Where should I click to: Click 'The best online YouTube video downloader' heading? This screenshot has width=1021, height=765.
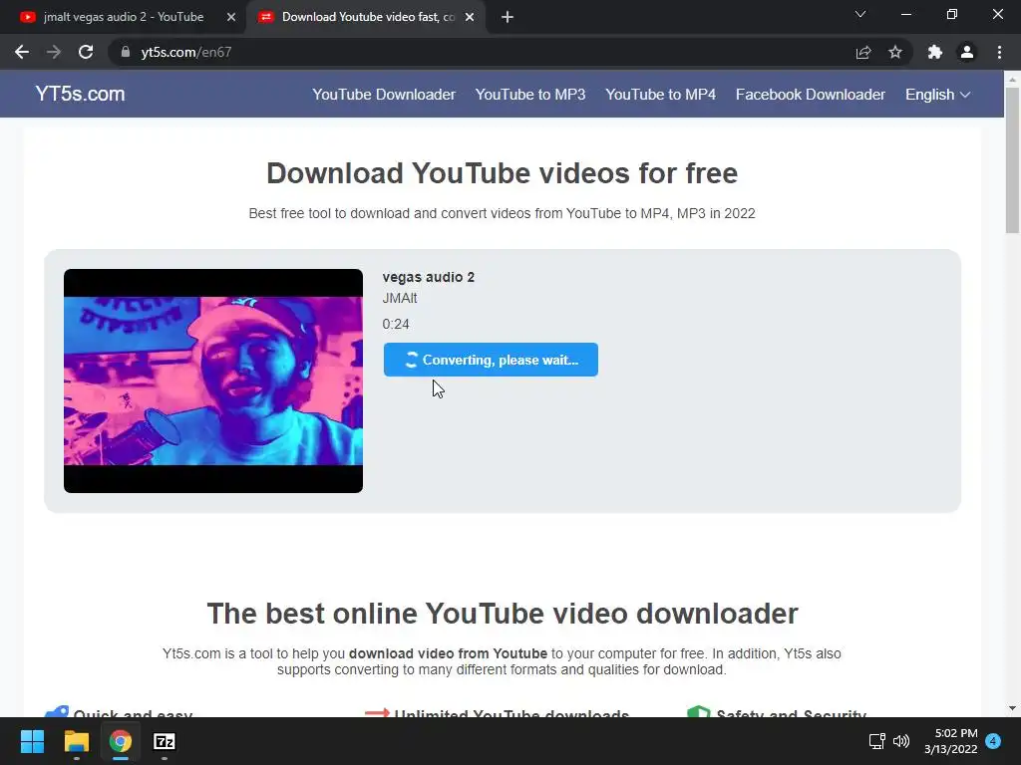pyautogui.click(x=503, y=614)
